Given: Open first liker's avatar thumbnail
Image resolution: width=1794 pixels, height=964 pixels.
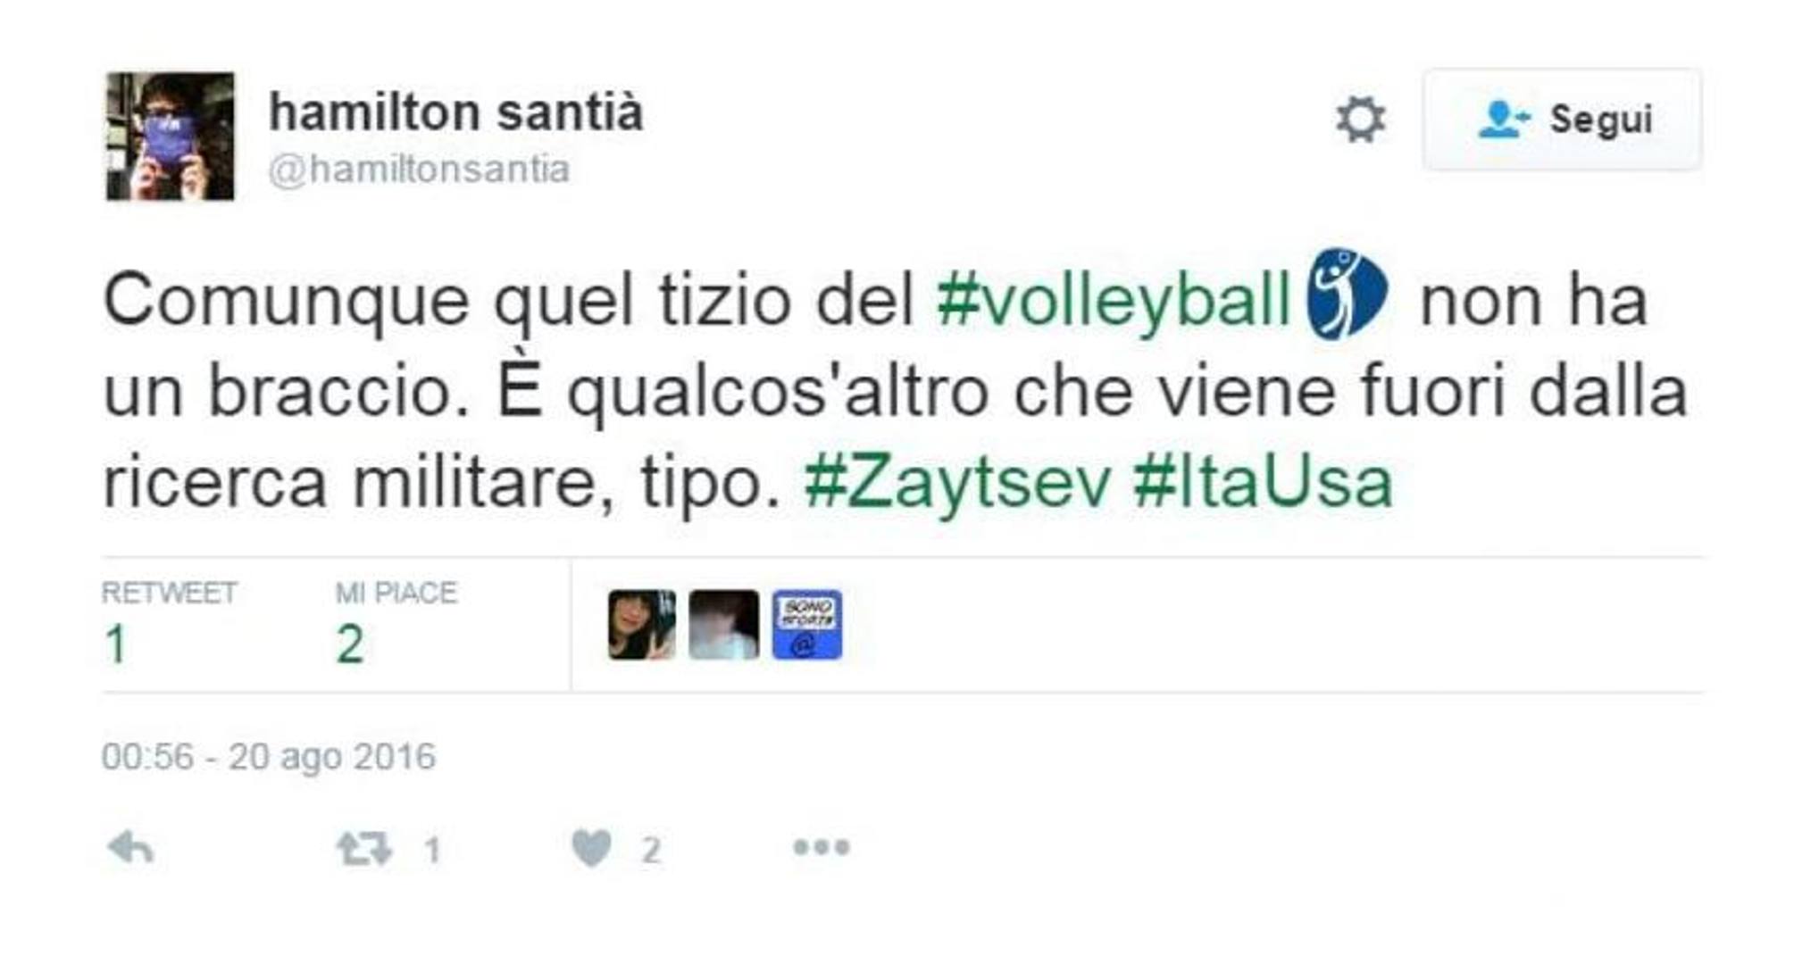Looking at the screenshot, I should coord(642,625).
